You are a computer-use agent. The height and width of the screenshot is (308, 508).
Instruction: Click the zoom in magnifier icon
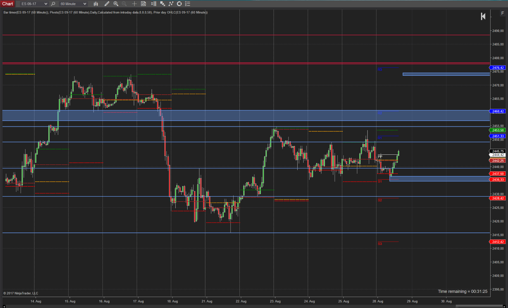click(x=116, y=4)
